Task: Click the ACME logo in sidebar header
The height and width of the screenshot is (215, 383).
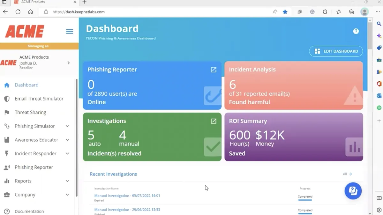Action: coord(25,32)
